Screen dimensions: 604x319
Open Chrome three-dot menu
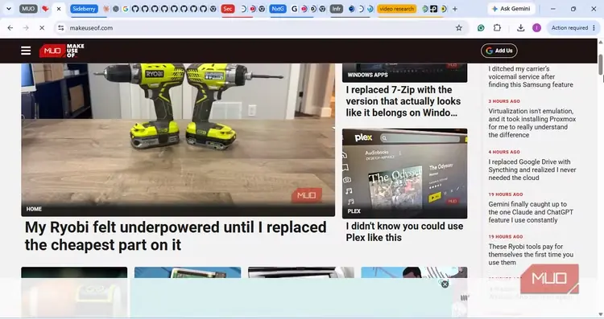[x=594, y=27]
